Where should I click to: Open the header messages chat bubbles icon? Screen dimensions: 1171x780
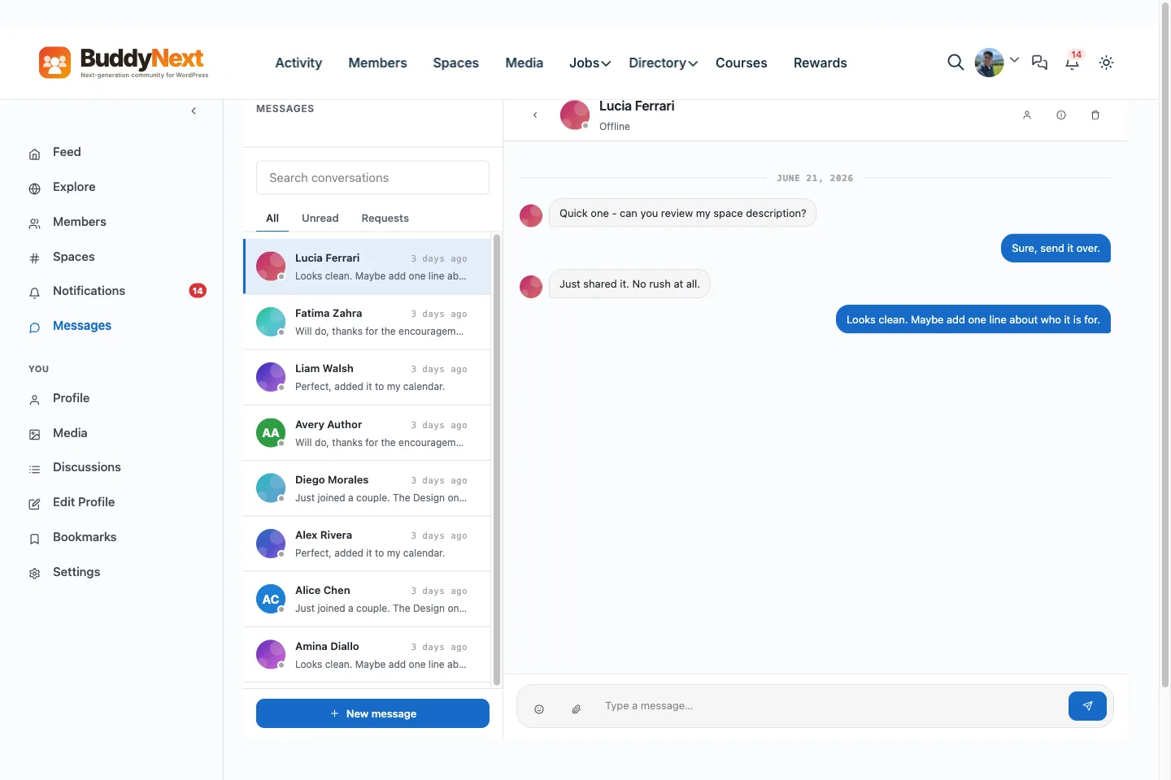coord(1039,63)
